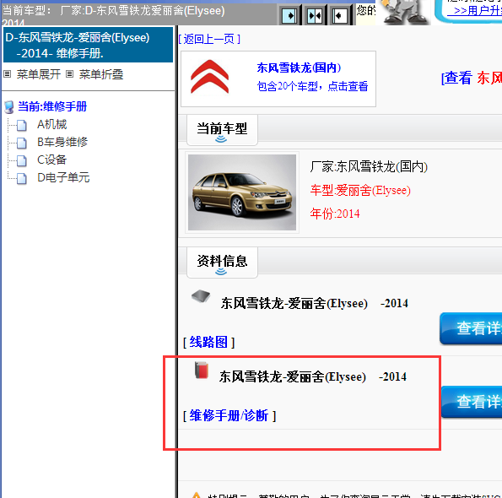
Task: Click the blue sidebar title D-东风雪铁龙-爱丽舍
Action: [88, 45]
